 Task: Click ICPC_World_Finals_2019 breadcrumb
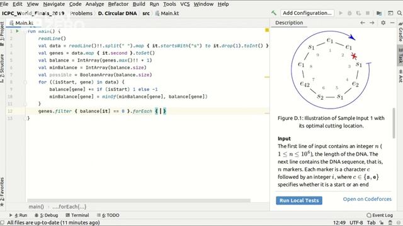coord(33,13)
